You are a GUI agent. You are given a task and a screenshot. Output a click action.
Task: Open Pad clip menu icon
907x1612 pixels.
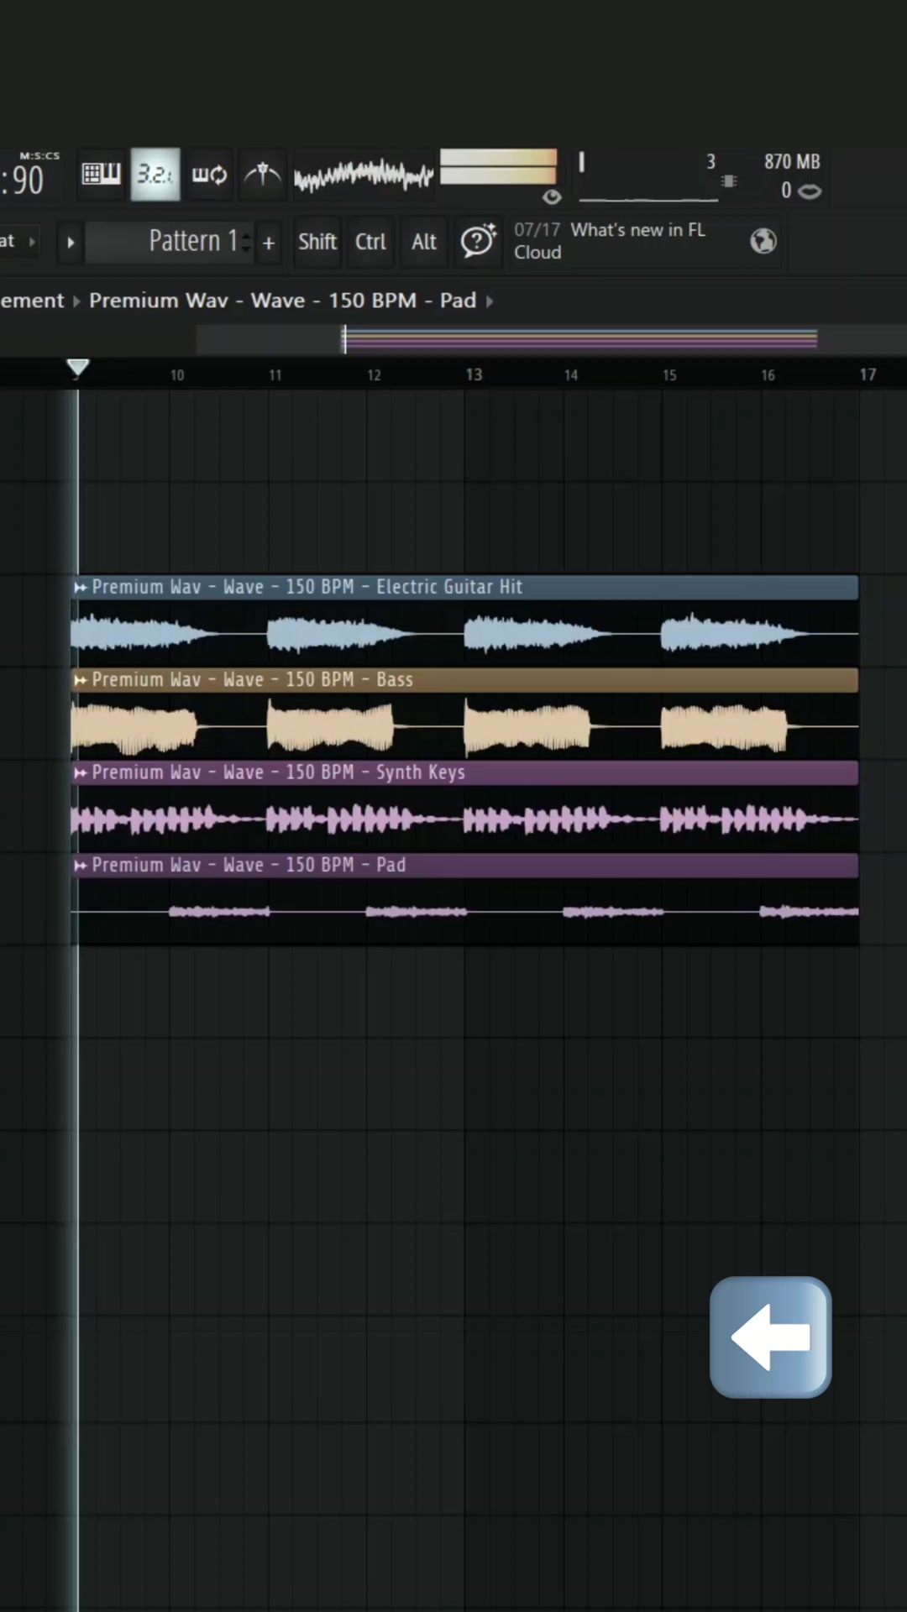[81, 866]
